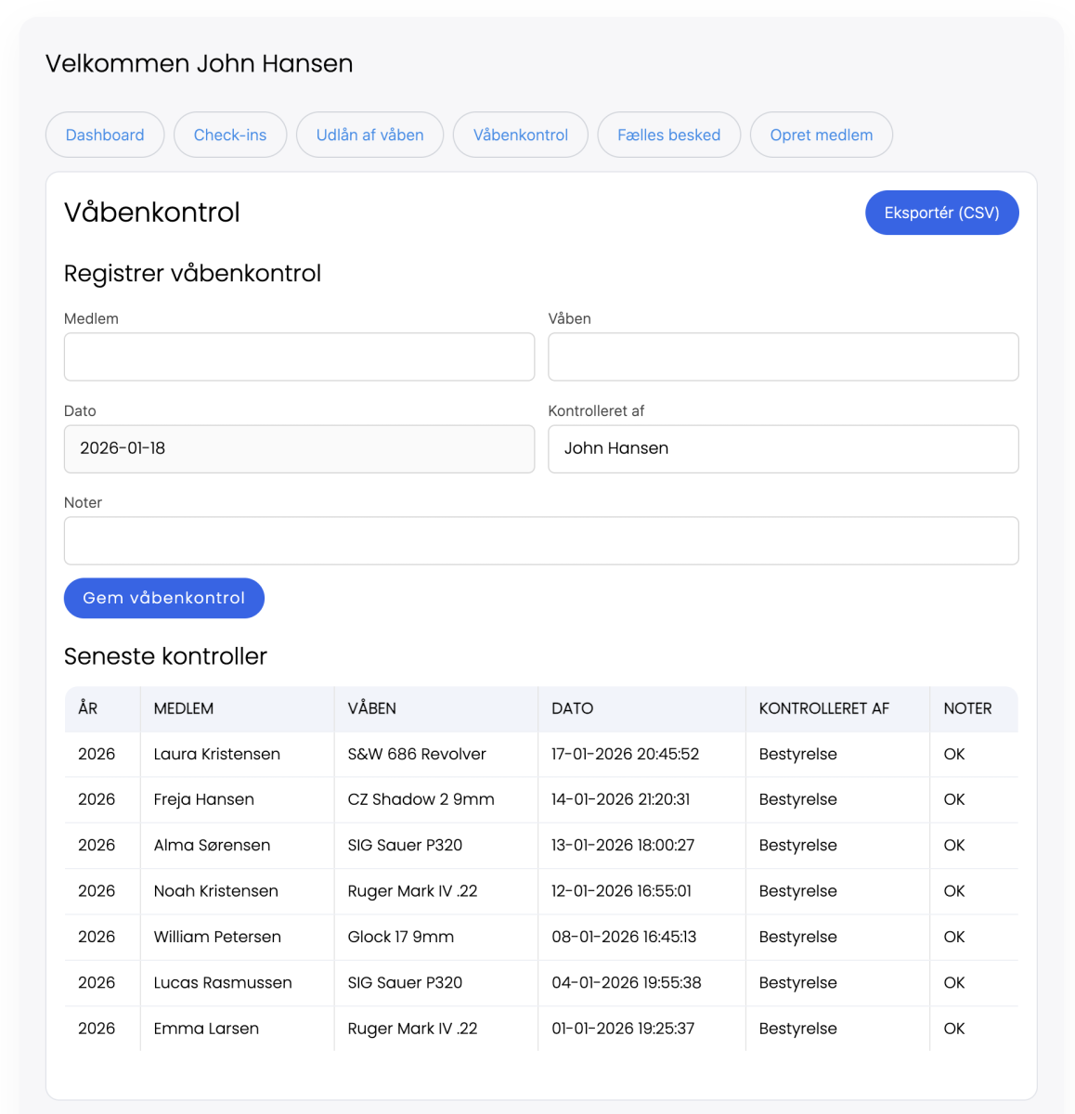Screen dimensions: 1075x1114
Task: Click the Noter text field
Action: click(540, 541)
